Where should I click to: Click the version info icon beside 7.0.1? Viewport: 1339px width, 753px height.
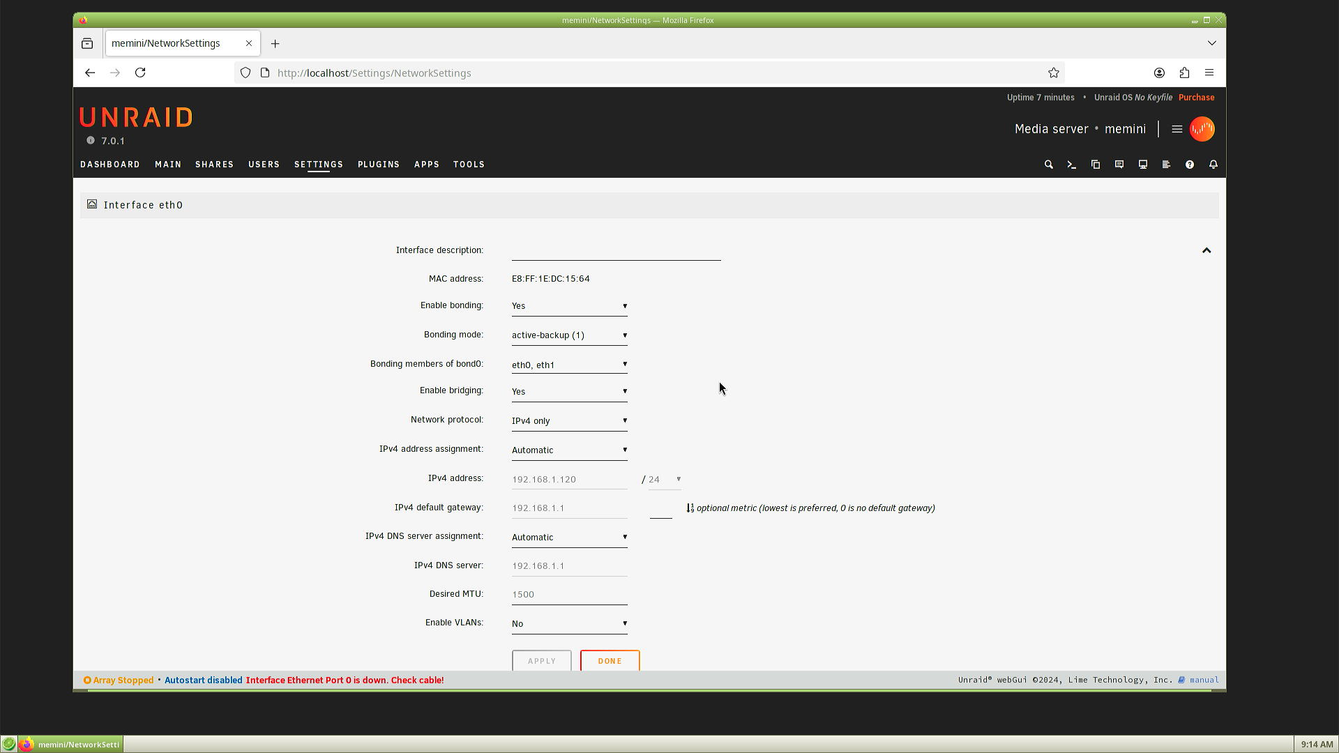[91, 140]
